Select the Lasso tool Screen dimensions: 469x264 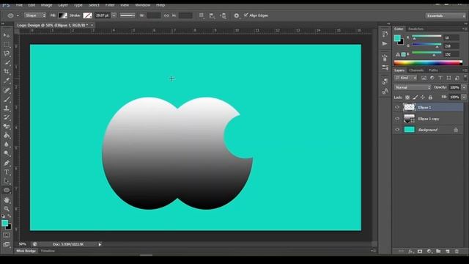(7, 54)
